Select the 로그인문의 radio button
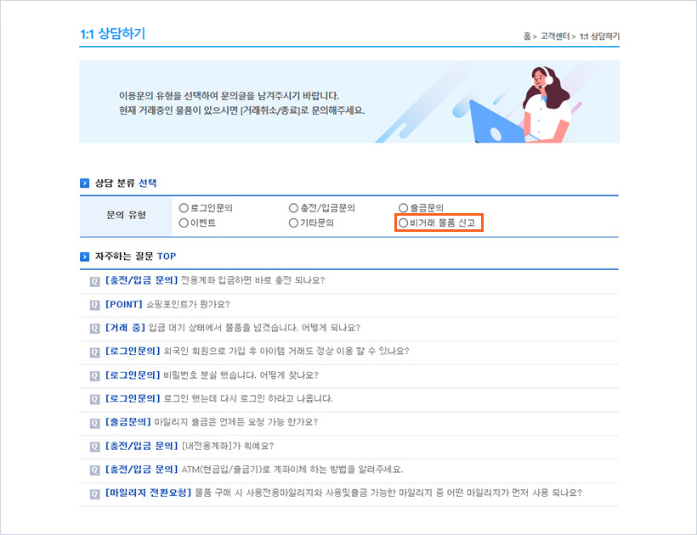697x535 pixels. point(184,207)
